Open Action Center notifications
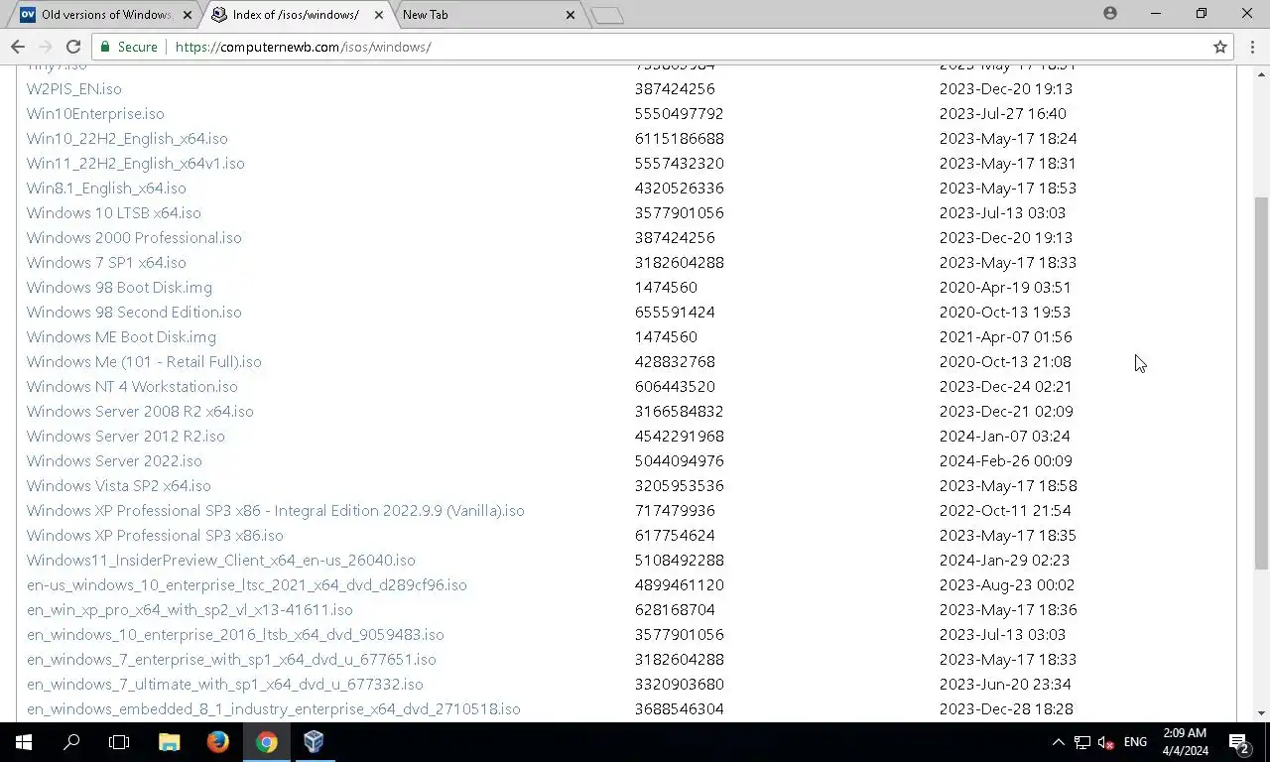Screen dimensions: 1270x762 click(1239, 742)
